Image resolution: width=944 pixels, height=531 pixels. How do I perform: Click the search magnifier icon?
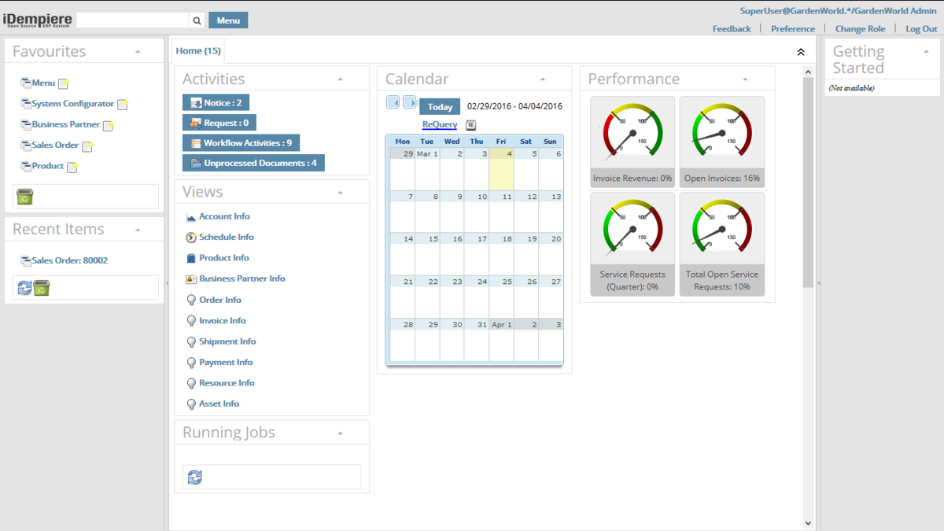point(197,20)
